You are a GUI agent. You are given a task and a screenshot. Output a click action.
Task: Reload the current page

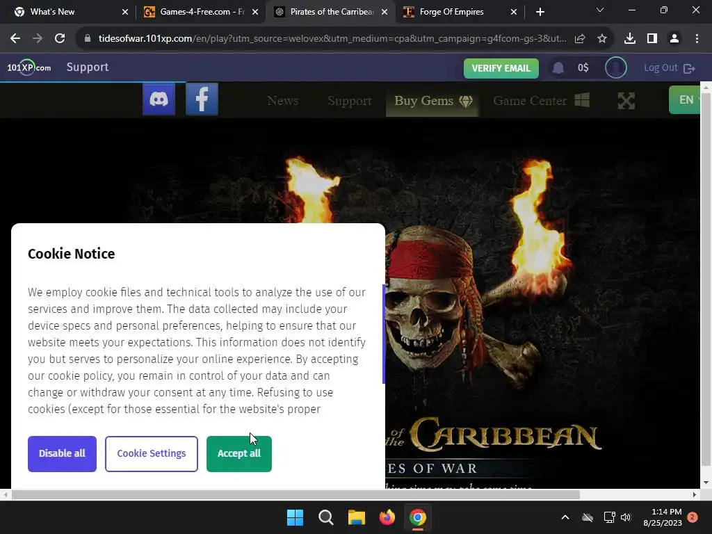(60, 39)
